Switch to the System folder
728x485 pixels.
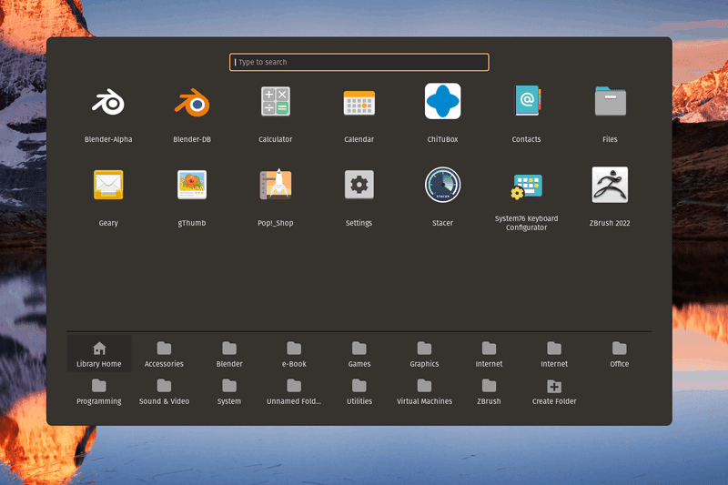(229, 391)
